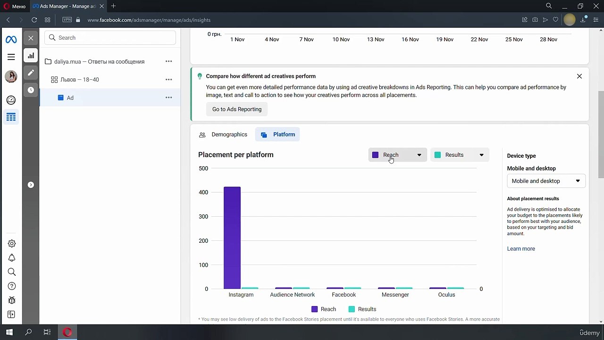Open the help question-mark icon
604x340 pixels.
pos(12,286)
